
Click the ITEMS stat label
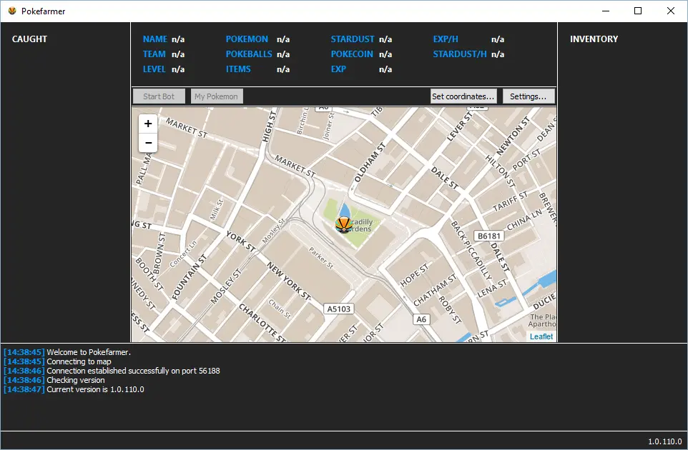[238, 69]
